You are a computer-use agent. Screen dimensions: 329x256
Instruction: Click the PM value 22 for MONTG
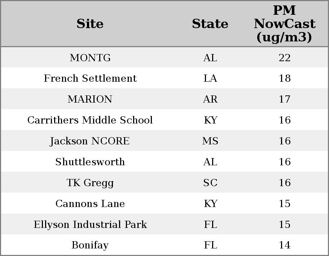tap(285, 58)
